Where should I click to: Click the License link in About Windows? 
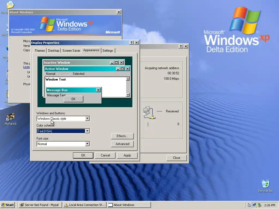[x=26, y=67]
